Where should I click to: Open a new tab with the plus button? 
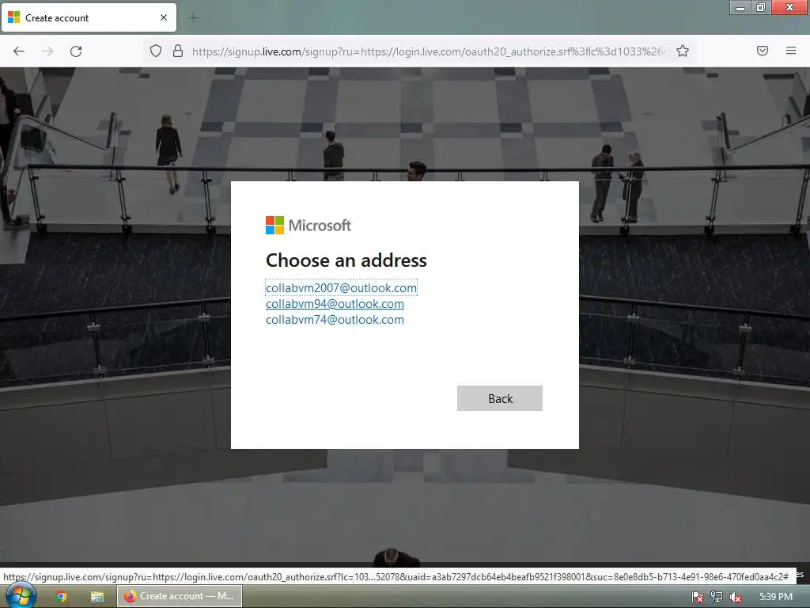(x=194, y=17)
